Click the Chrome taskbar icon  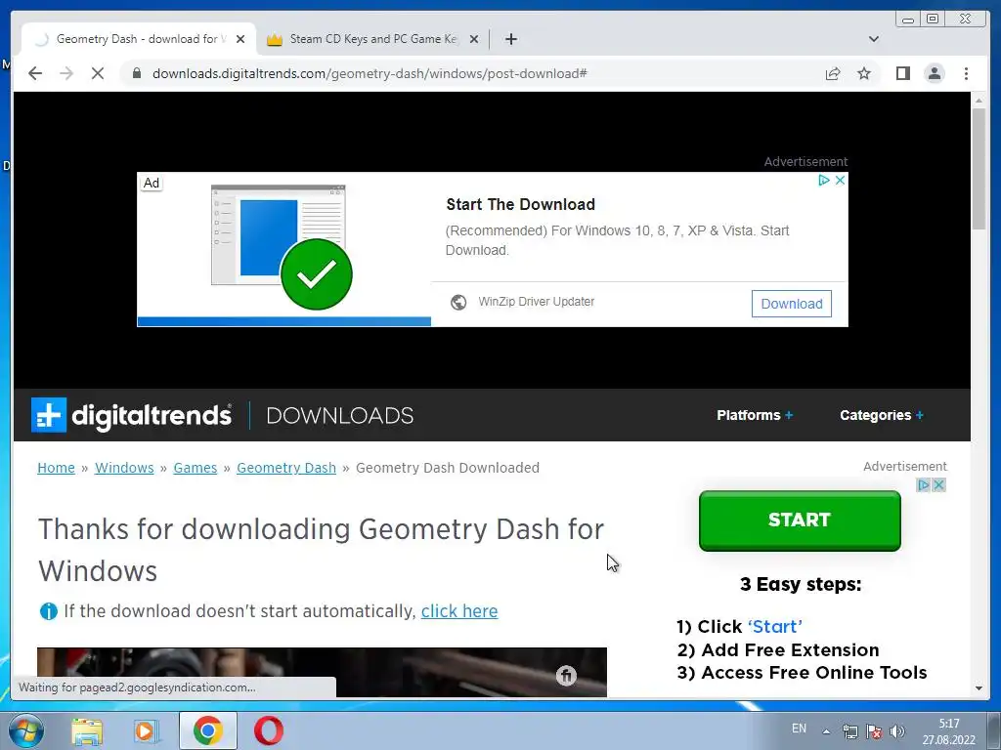(x=207, y=730)
